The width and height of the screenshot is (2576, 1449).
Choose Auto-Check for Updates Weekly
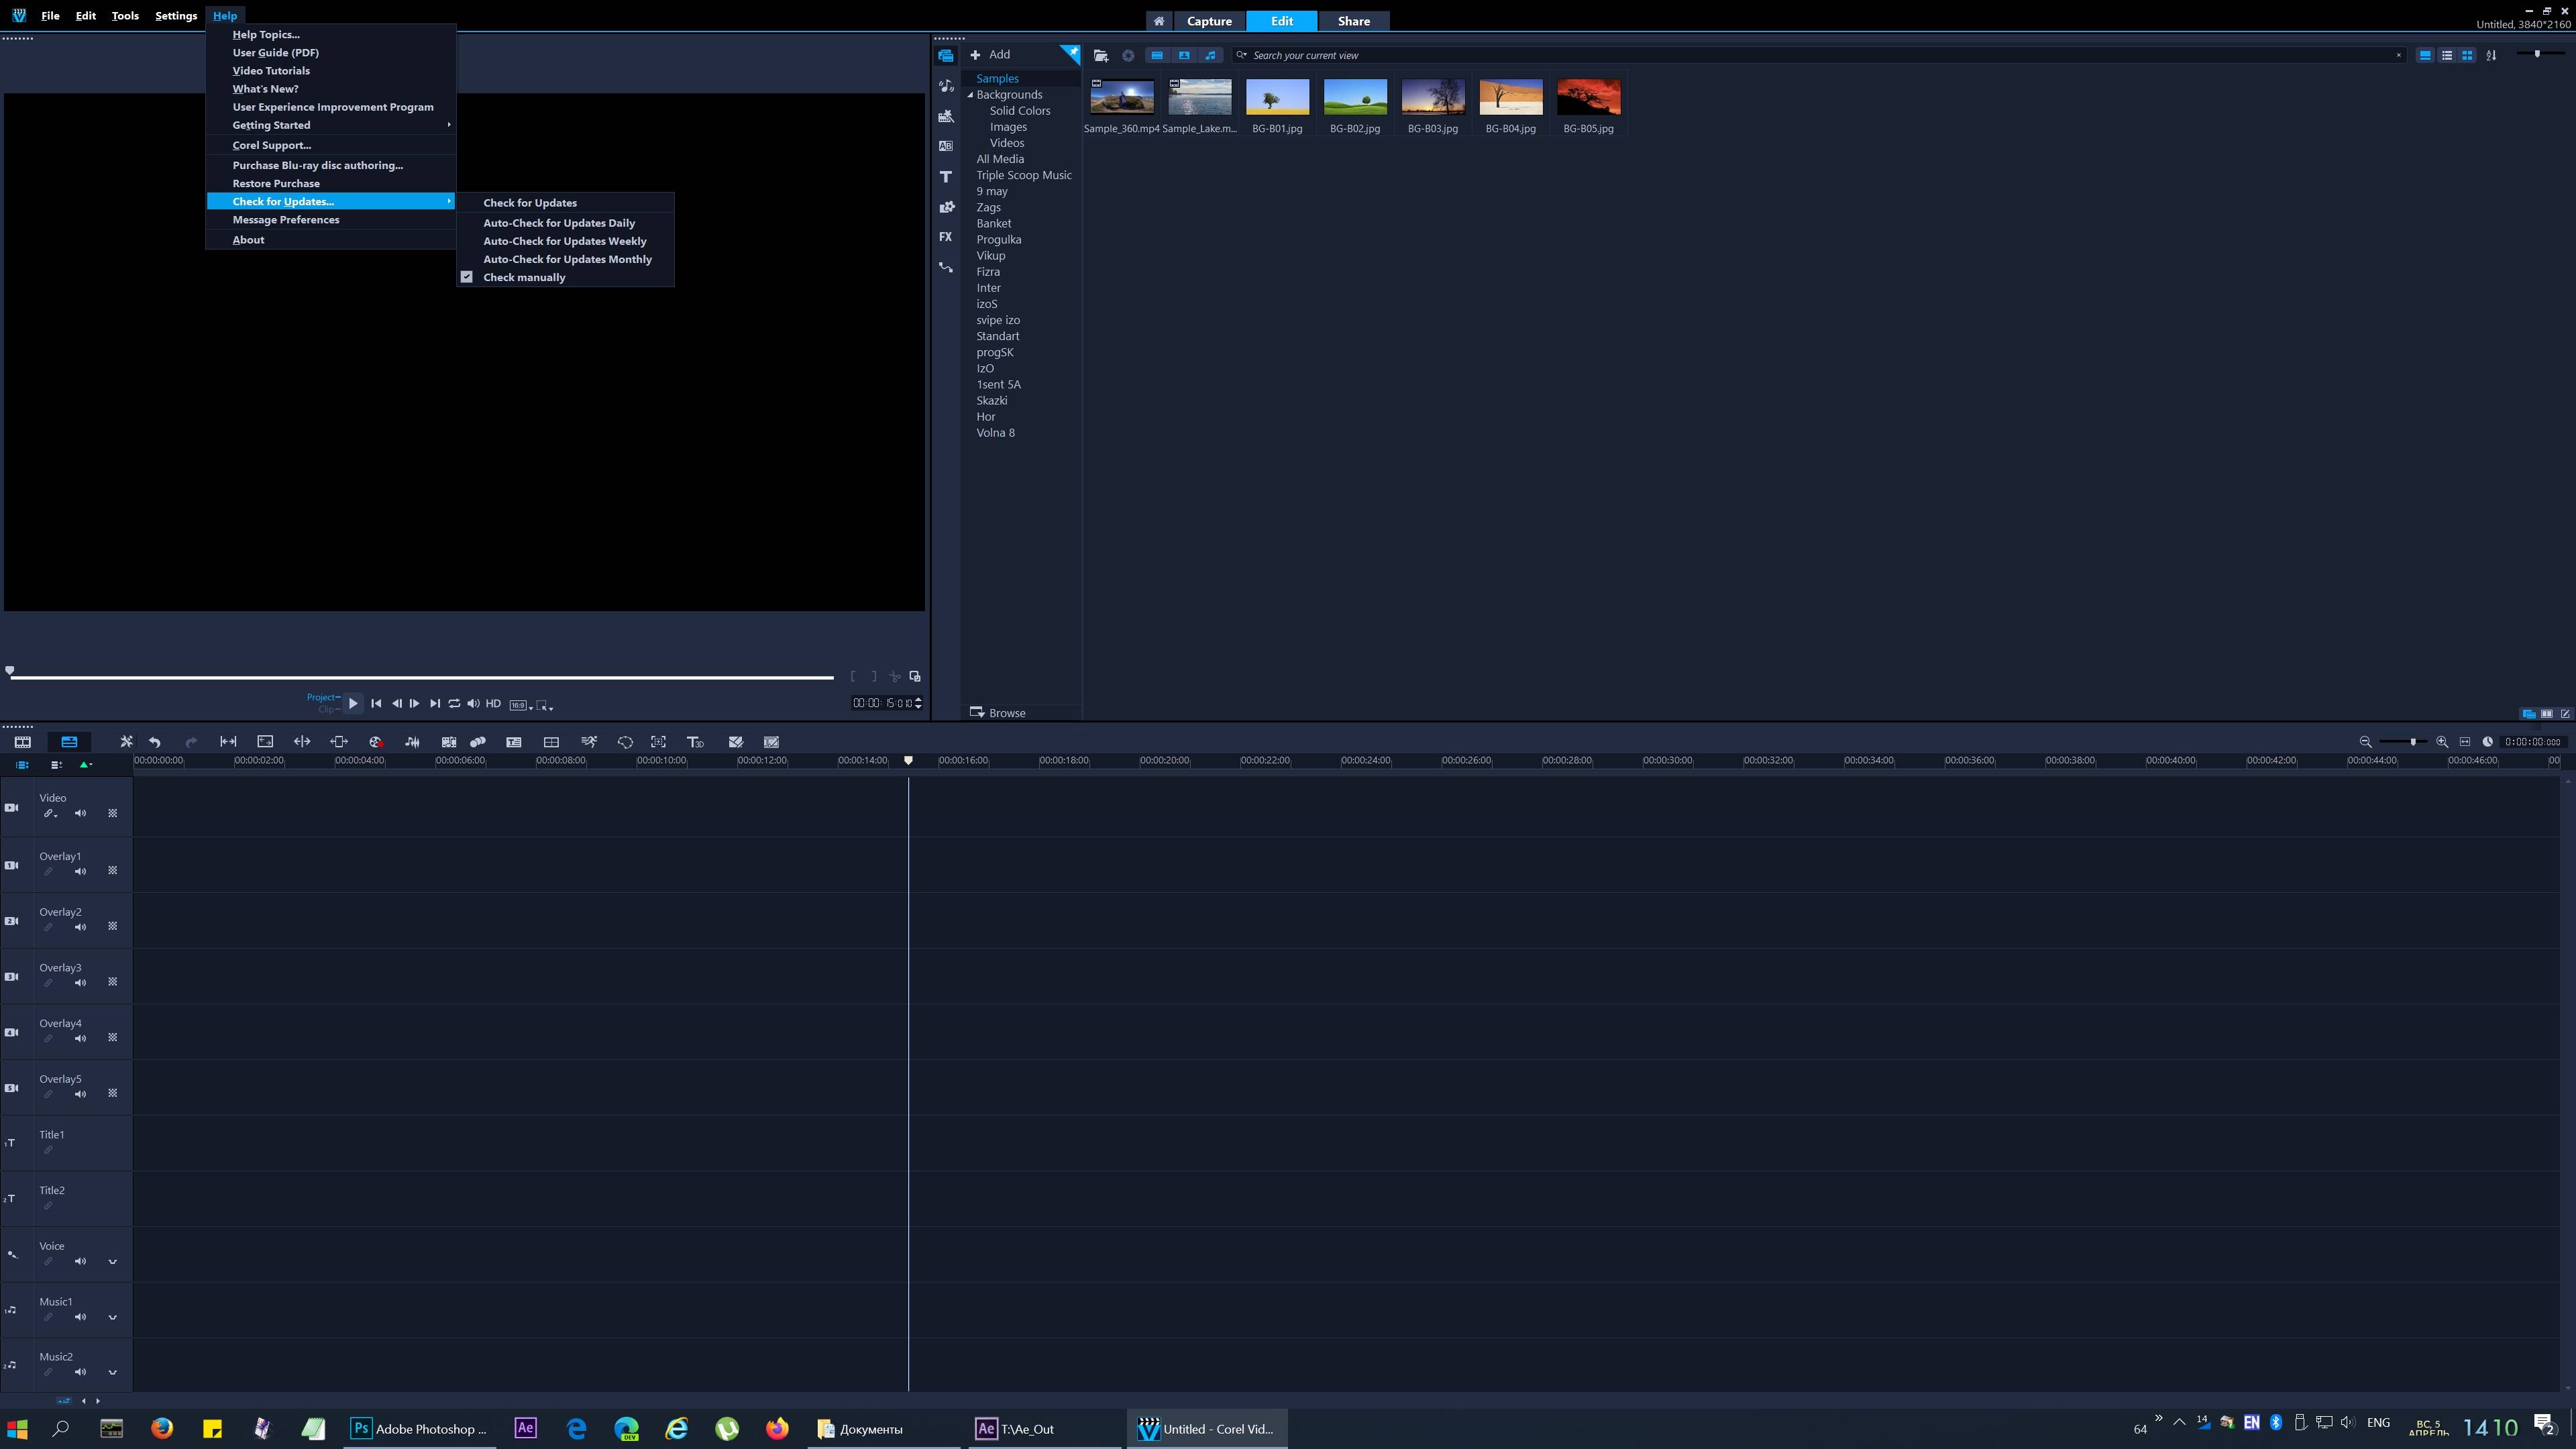pos(564,241)
